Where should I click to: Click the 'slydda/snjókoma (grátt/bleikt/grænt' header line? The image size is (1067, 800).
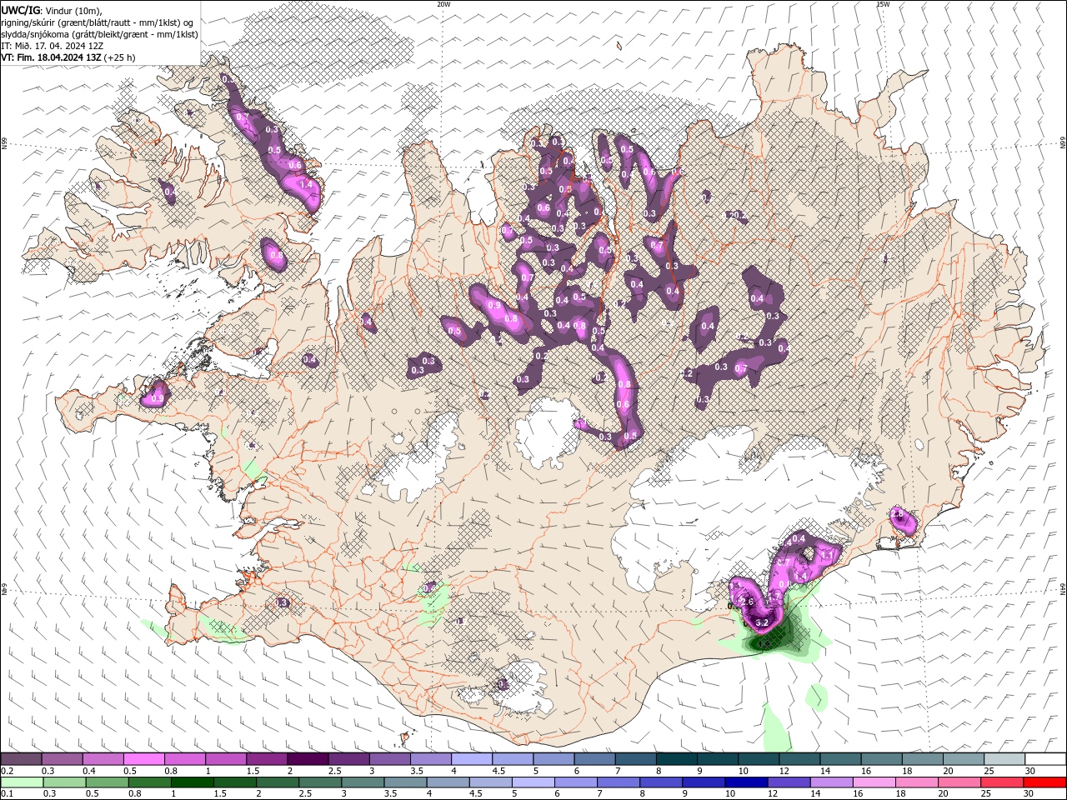coord(99,34)
